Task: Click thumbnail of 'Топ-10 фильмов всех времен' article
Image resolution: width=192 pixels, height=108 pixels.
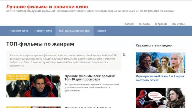Action: pos(33,86)
